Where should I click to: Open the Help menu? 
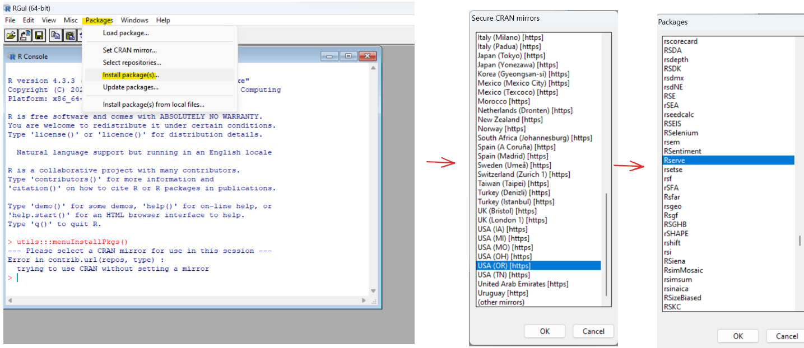(x=163, y=20)
